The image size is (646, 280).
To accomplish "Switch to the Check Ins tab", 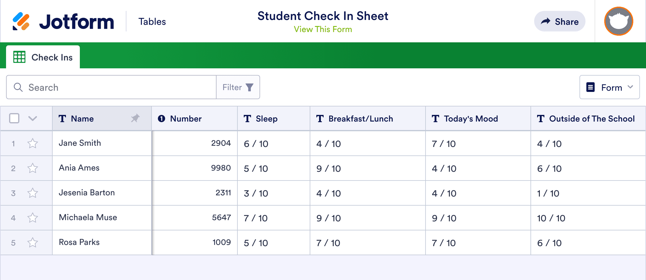I will [x=51, y=57].
